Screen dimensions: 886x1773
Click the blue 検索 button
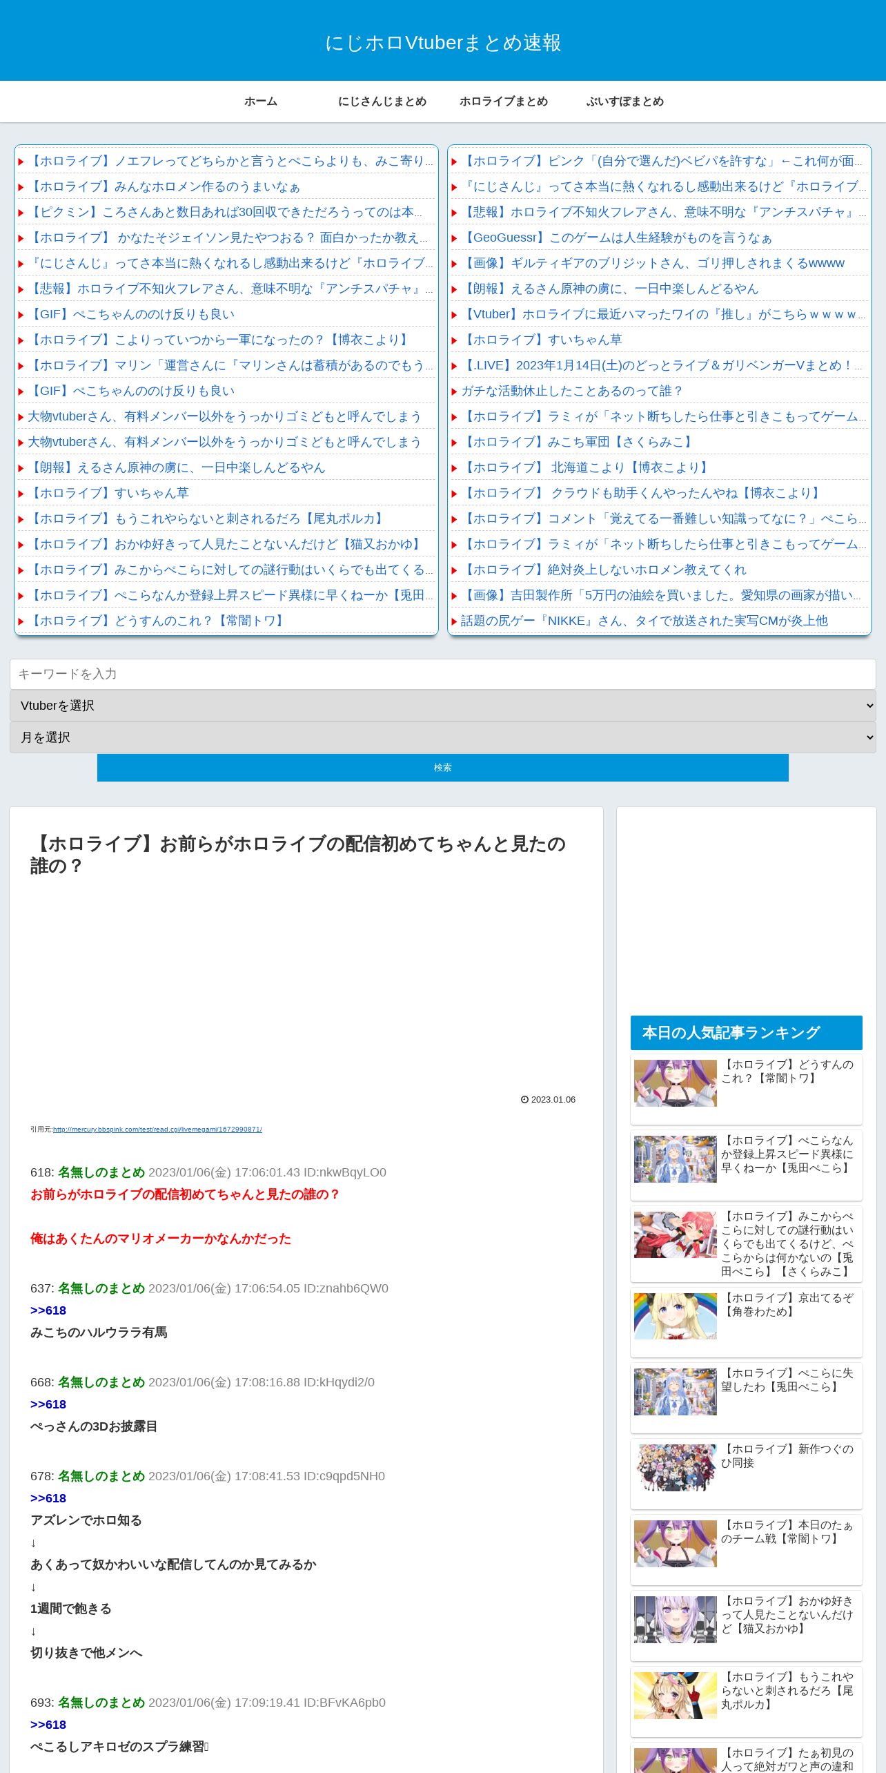[443, 768]
